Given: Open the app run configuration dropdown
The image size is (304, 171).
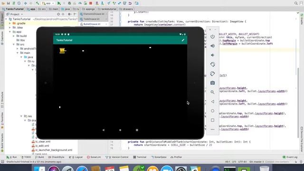Looking at the screenshot, I should (x=48, y=3).
